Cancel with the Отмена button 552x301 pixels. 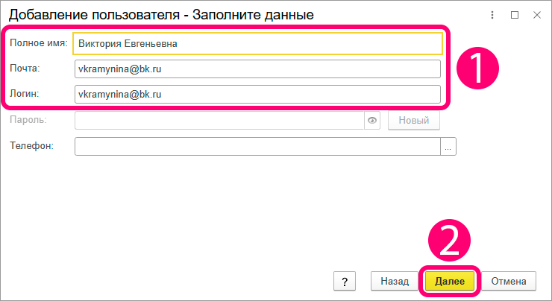point(509,282)
